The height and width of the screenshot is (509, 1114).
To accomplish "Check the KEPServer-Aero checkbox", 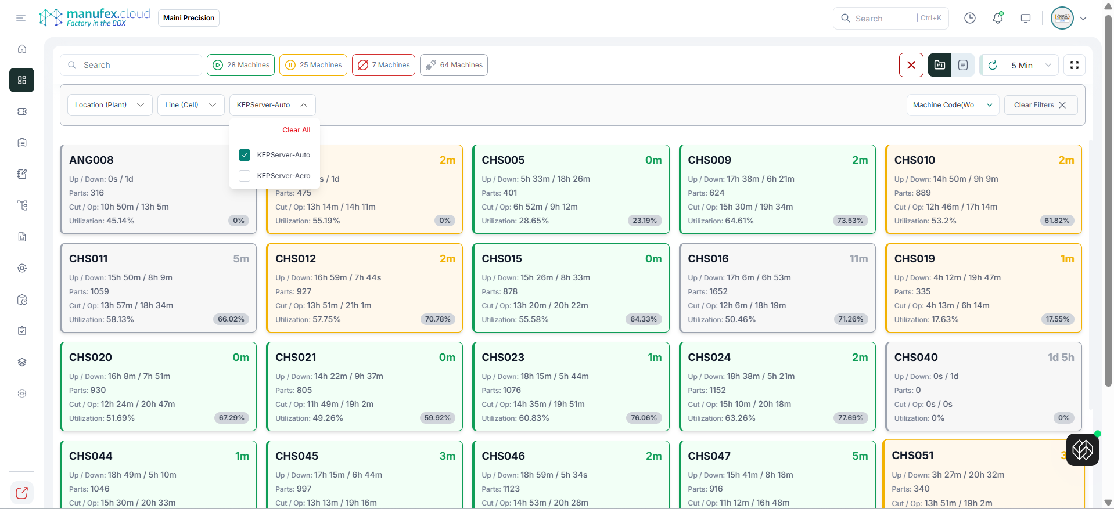I will click(x=245, y=176).
